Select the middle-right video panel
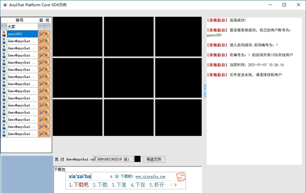306x193 pixels. point(178,78)
